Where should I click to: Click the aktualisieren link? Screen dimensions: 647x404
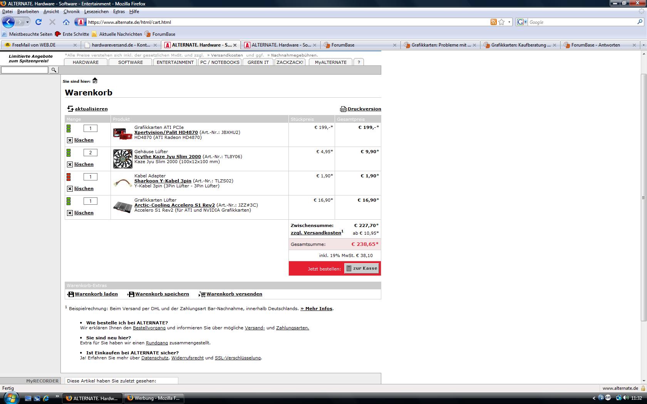[91, 109]
